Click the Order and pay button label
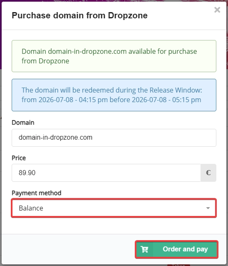The width and height of the screenshot is (228, 266). click(x=185, y=249)
